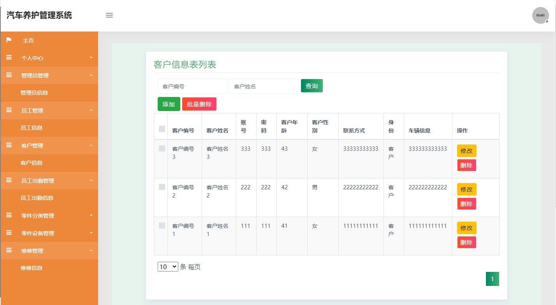Collapse the 管理员管理 menu arrow

pyautogui.click(x=91, y=75)
